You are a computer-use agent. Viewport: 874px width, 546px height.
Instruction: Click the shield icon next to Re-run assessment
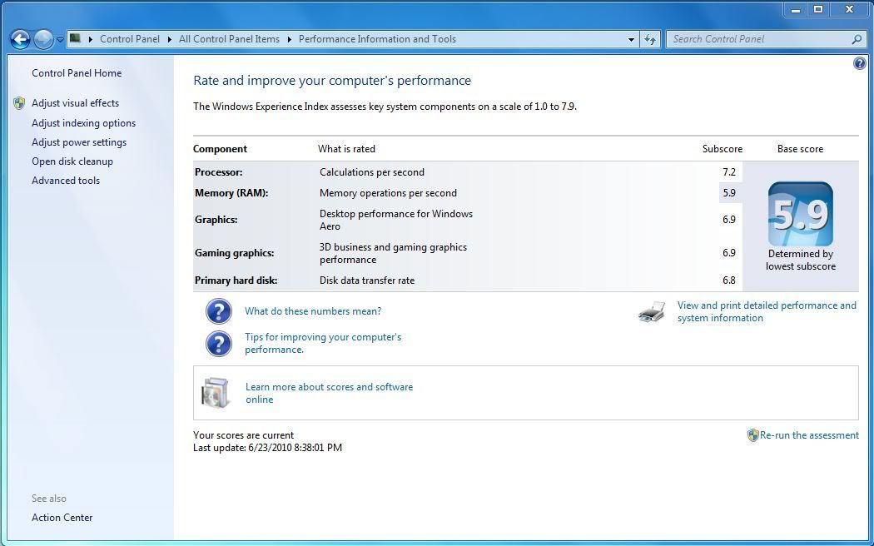(x=752, y=435)
